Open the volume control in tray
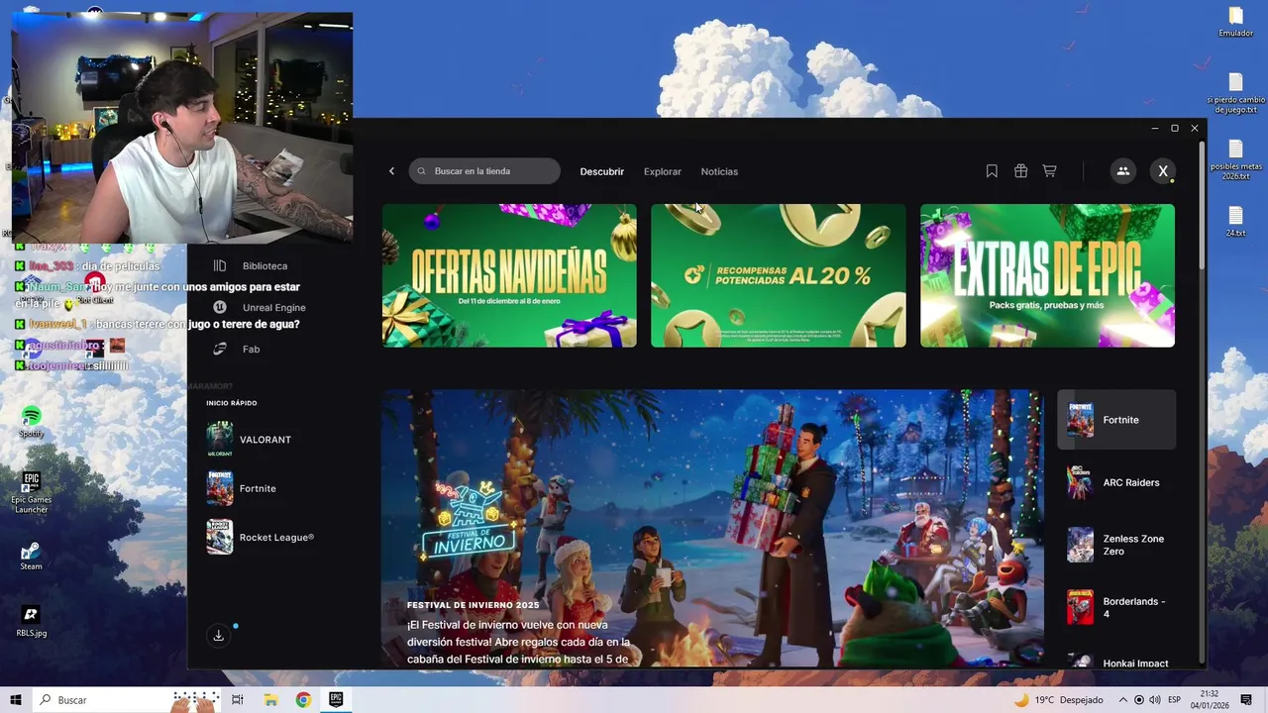Viewport: 1268px width, 713px height. (1155, 700)
